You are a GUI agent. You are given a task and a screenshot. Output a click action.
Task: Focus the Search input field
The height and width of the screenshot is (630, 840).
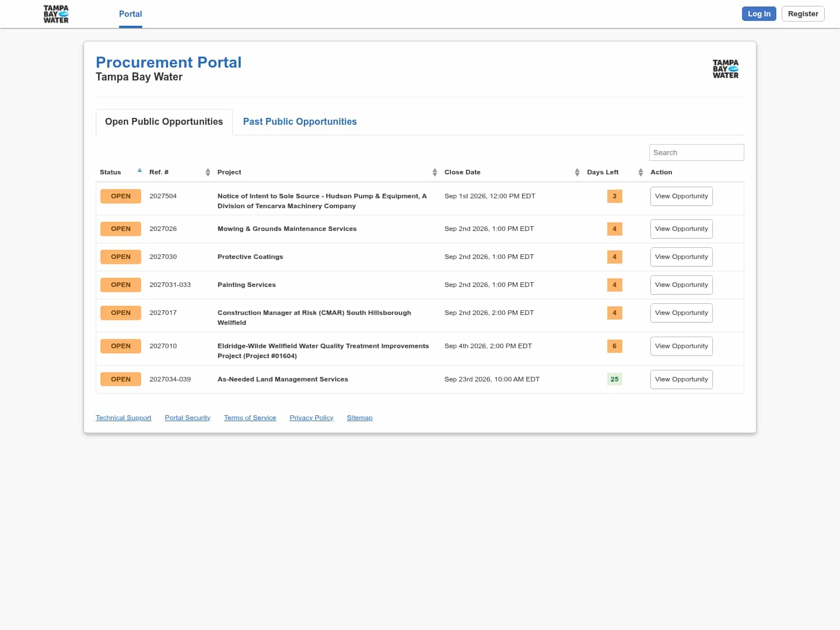point(696,152)
